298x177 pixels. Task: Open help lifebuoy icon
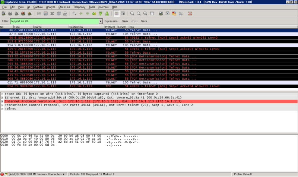pos(190,13)
